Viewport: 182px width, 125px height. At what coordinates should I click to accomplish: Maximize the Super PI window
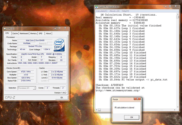pos(170,6)
